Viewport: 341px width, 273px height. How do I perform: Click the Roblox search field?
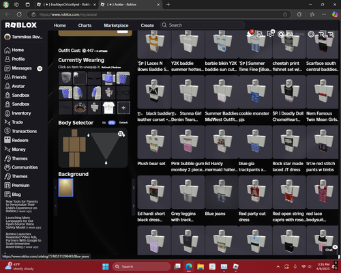203,25
